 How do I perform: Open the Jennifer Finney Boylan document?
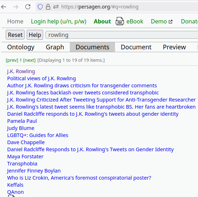34,171
